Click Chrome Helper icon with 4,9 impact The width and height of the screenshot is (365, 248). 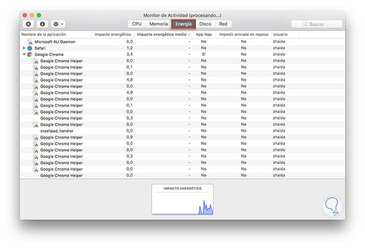[x=35, y=93]
